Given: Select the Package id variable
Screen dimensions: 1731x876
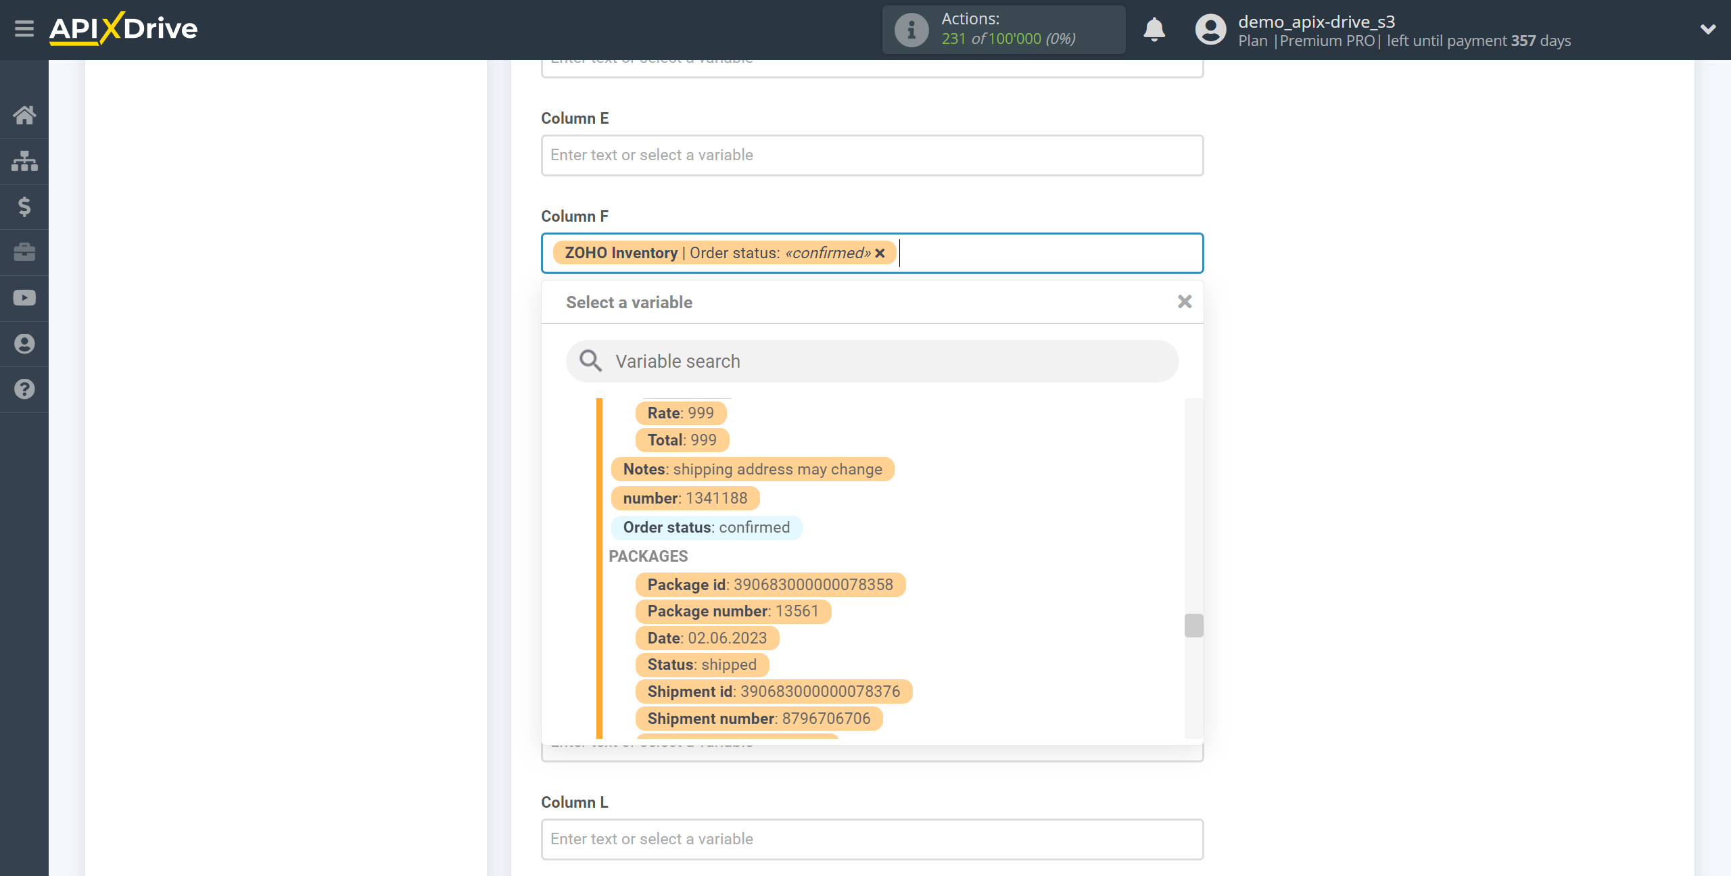Looking at the screenshot, I should (x=770, y=585).
